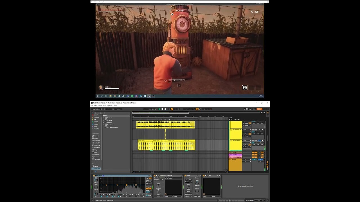This screenshot has width=360, height=202.
Task: Disable the EQ Eight device activator
Action: pyautogui.click(x=94, y=176)
